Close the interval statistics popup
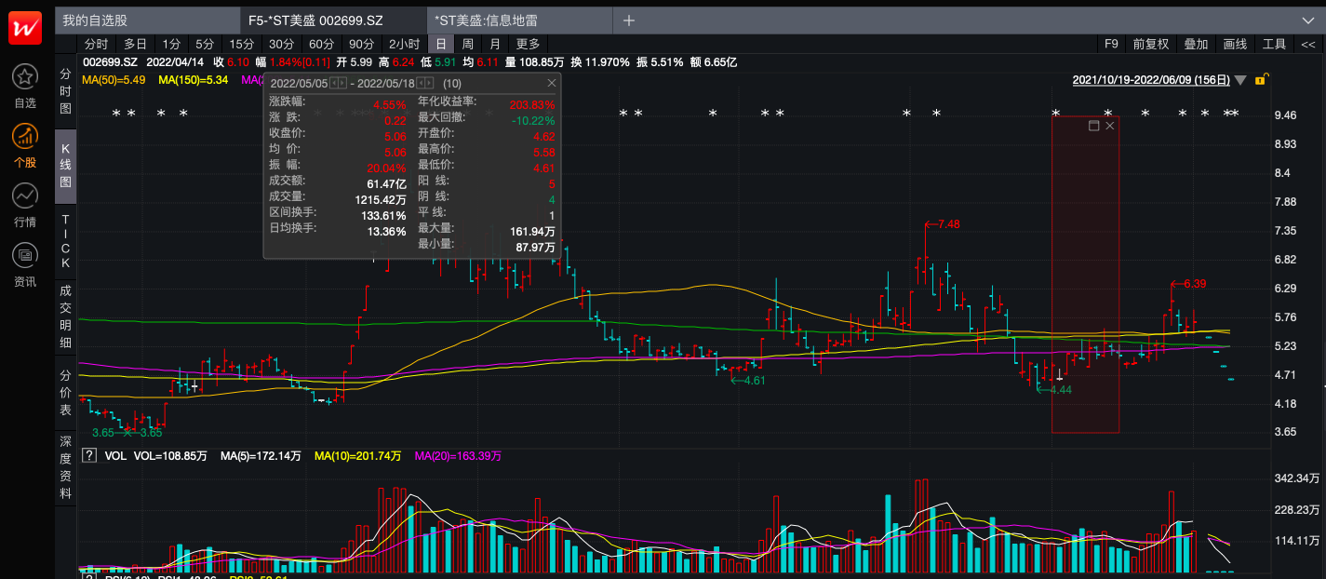 tap(552, 83)
